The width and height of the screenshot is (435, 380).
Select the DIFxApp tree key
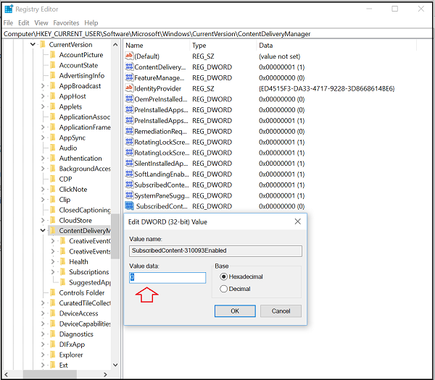[x=72, y=345]
